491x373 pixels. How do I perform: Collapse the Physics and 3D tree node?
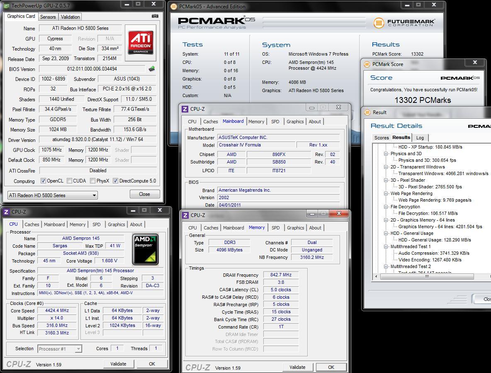coord(386,154)
